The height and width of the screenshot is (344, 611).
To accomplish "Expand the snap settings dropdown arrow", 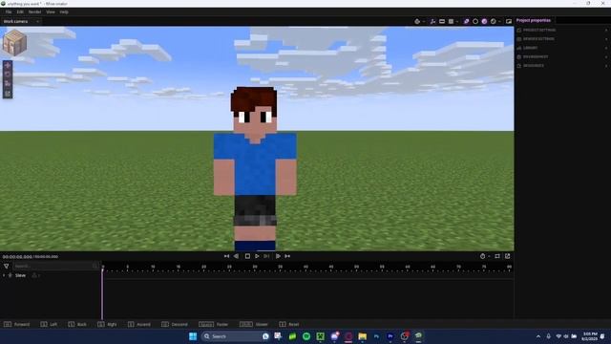I will [x=424, y=22].
